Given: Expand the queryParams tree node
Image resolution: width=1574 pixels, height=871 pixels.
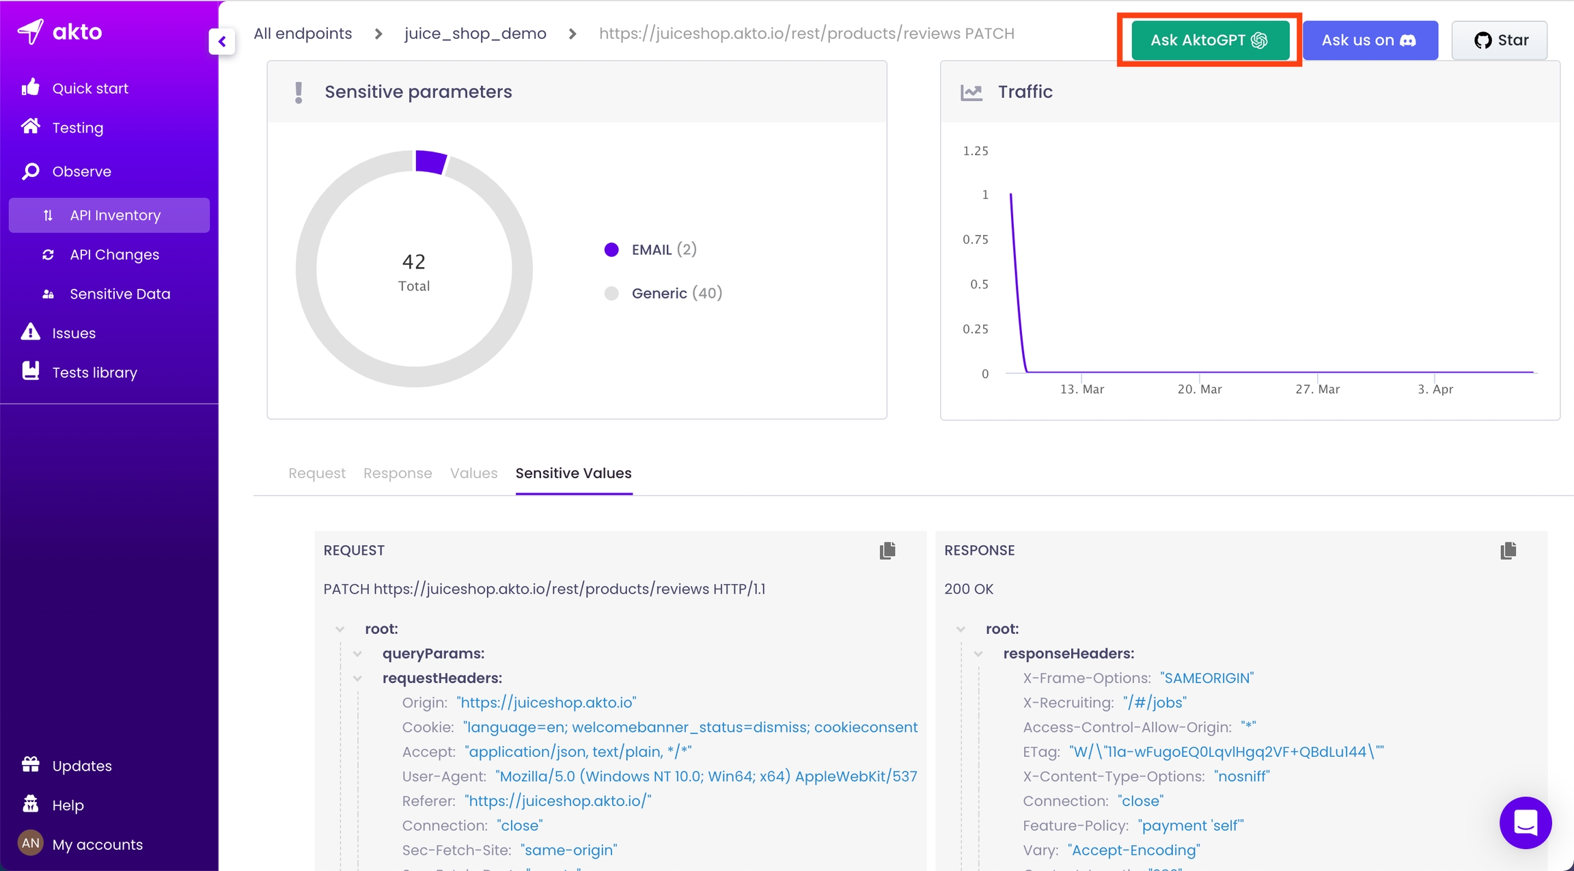Looking at the screenshot, I should [358, 654].
